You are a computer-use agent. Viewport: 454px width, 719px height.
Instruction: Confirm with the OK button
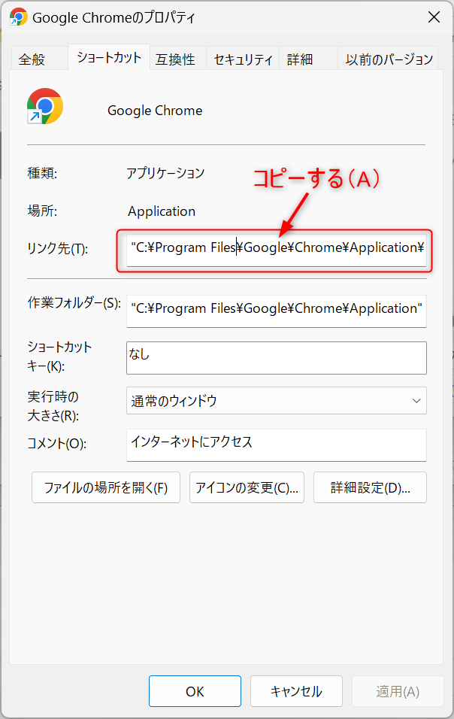195,691
